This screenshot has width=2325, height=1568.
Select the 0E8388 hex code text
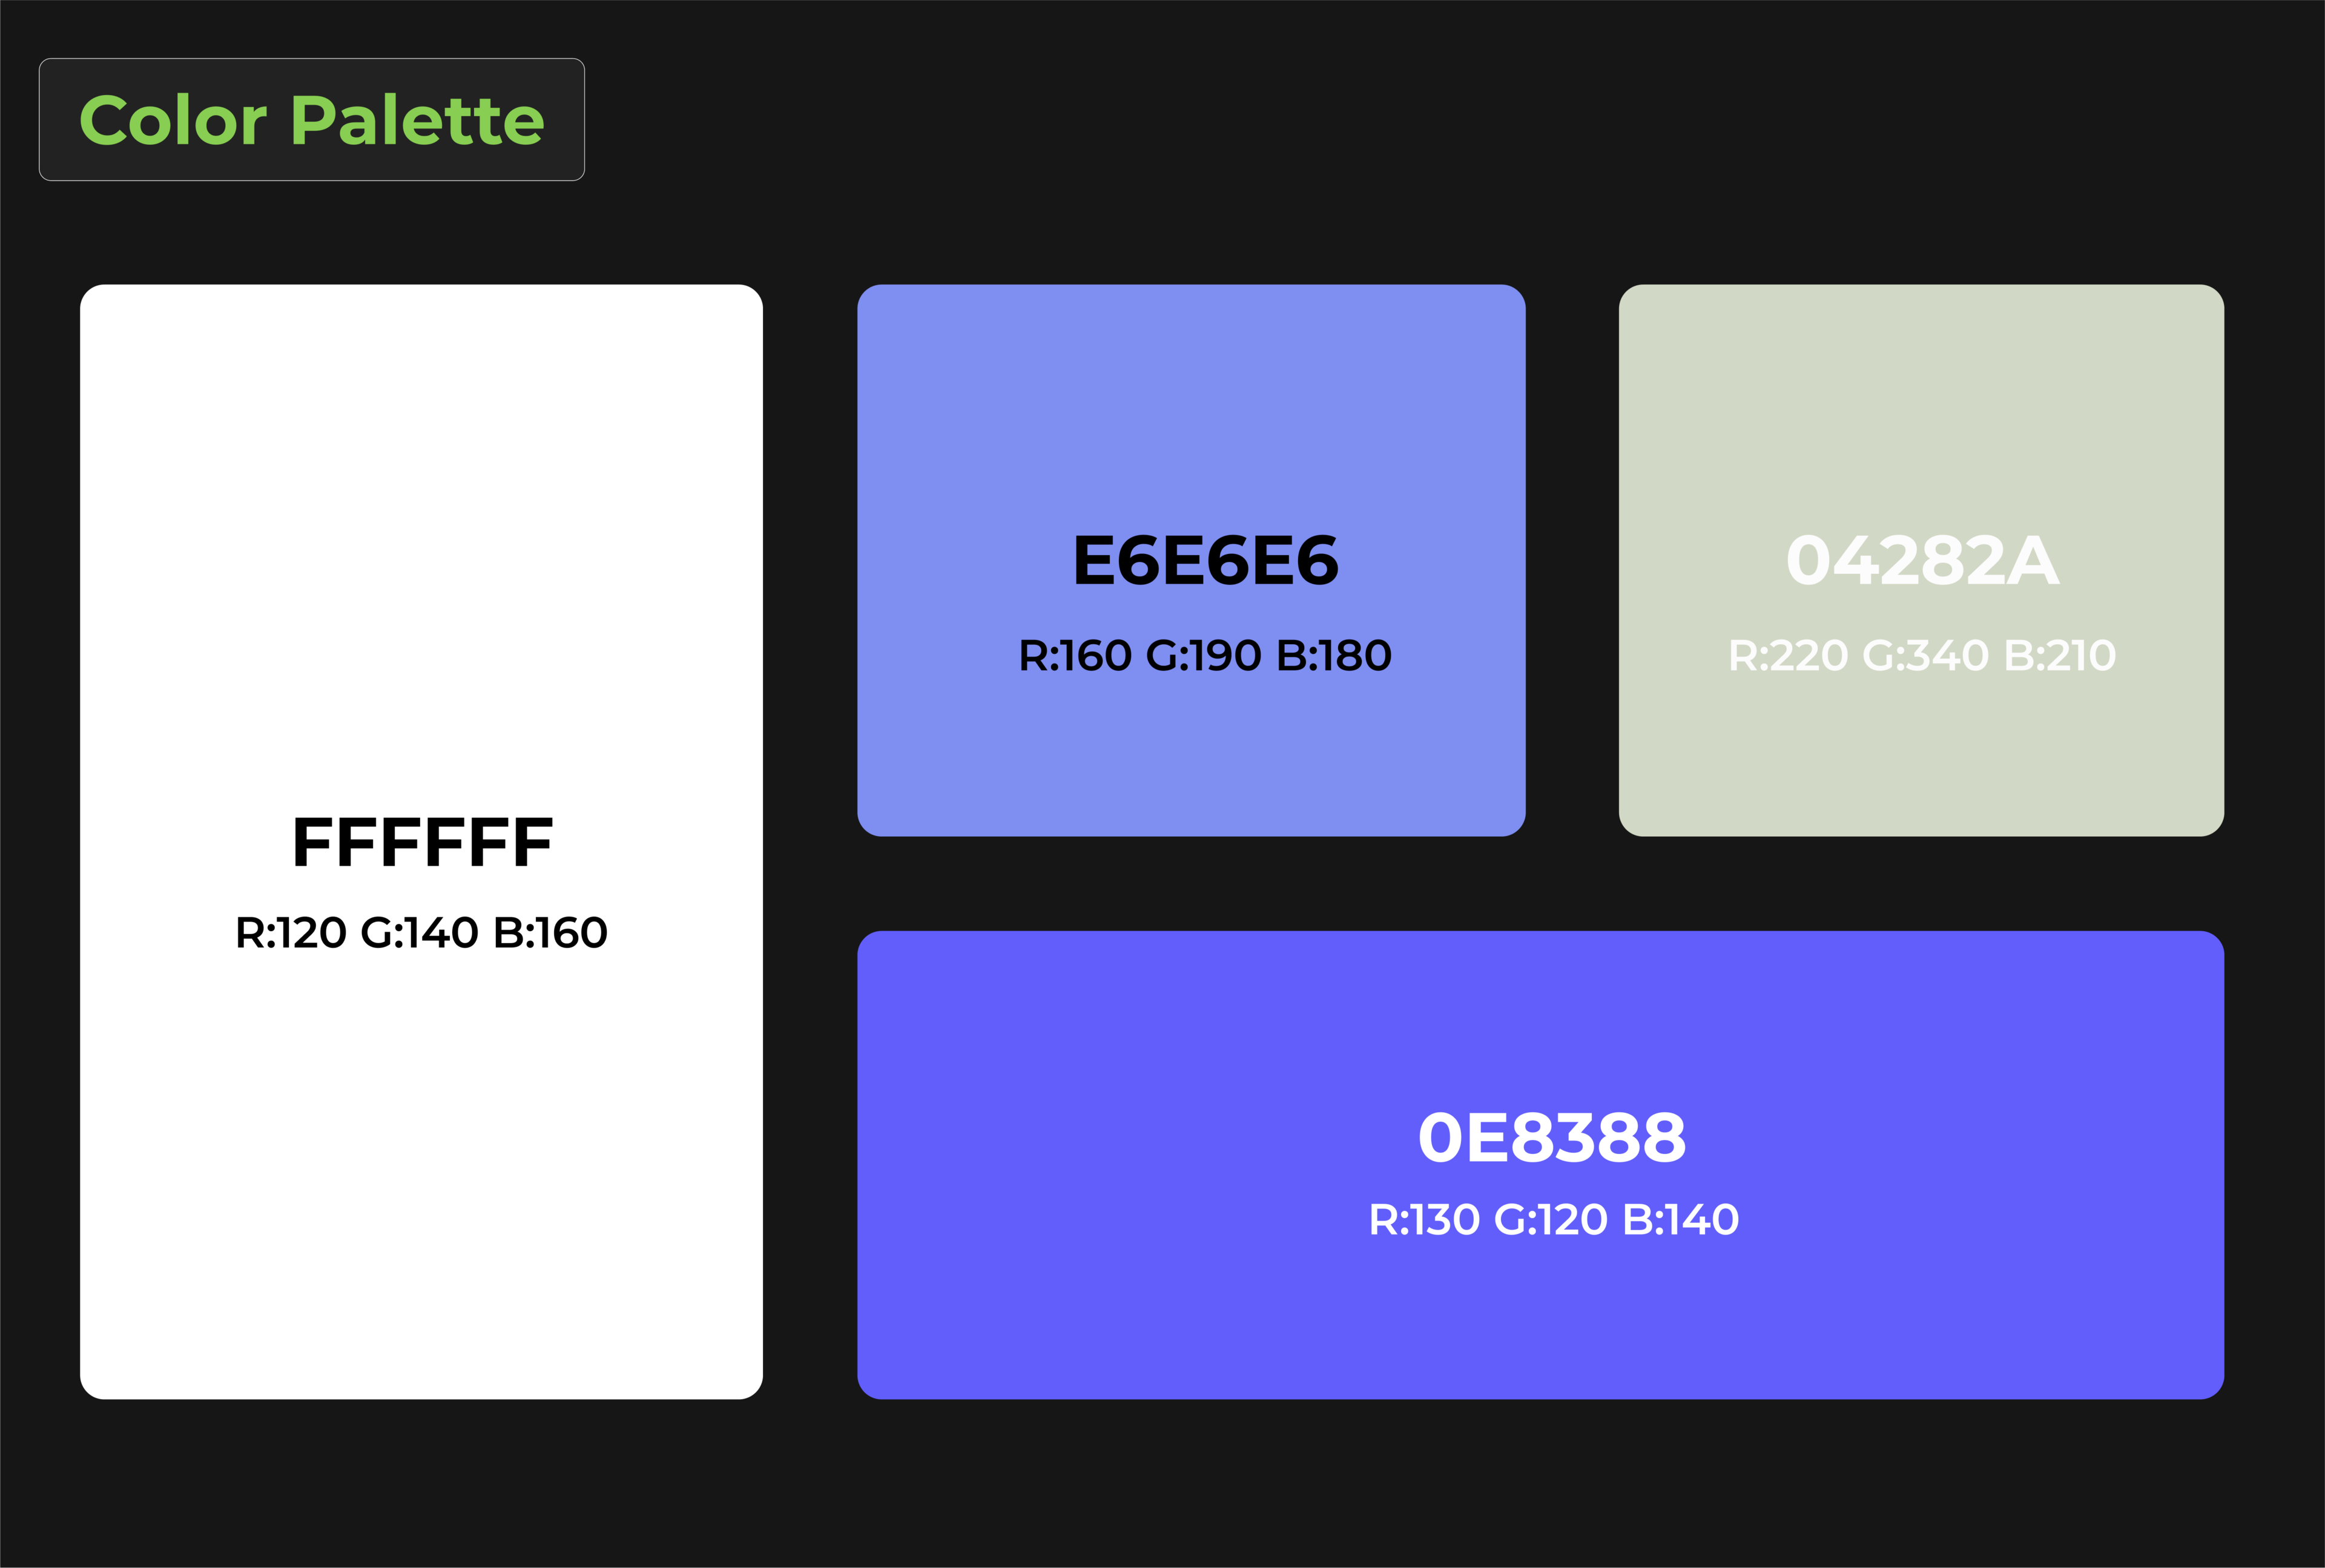(1552, 1138)
